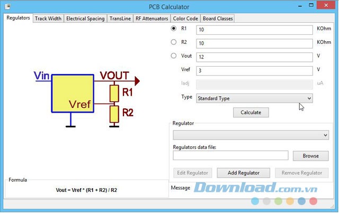Focus the Vref input field
This screenshot has width=339, height=213.
click(x=254, y=71)
